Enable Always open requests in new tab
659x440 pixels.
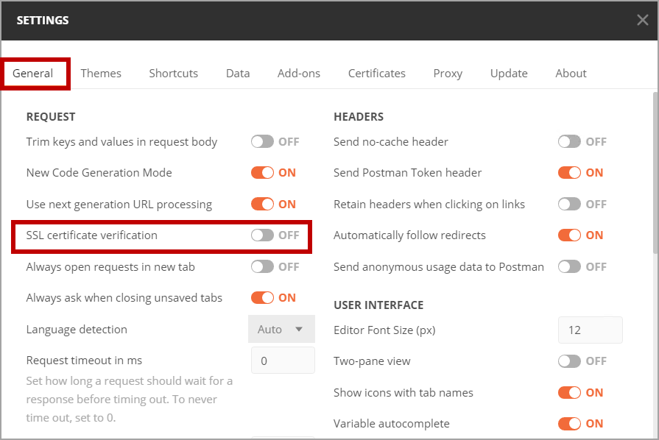pos(262,266)
